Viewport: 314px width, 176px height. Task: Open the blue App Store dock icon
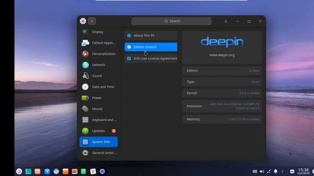point(47,172)
